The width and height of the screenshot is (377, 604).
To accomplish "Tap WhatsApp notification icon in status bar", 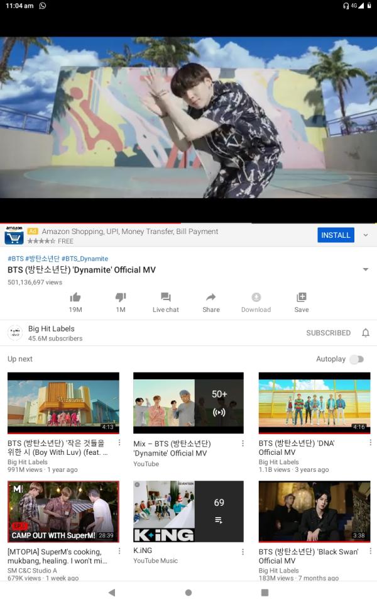I will point(43,6).
